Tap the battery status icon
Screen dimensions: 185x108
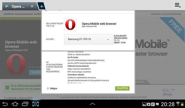coord(182,104)
